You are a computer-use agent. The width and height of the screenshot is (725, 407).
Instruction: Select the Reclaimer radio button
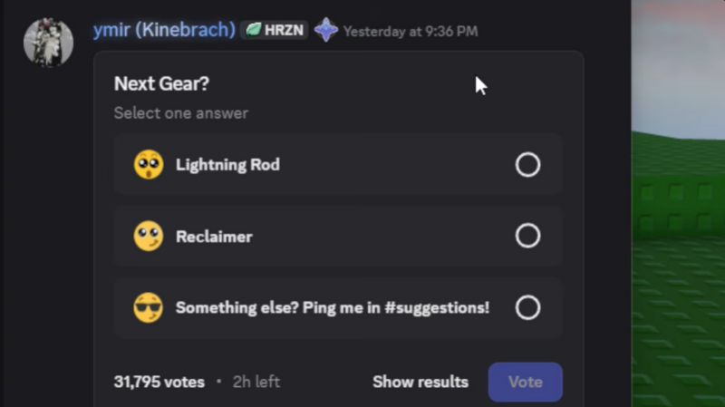point(527,237)
